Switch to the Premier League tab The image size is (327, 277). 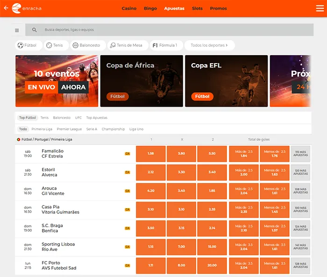tap(69, 129)
